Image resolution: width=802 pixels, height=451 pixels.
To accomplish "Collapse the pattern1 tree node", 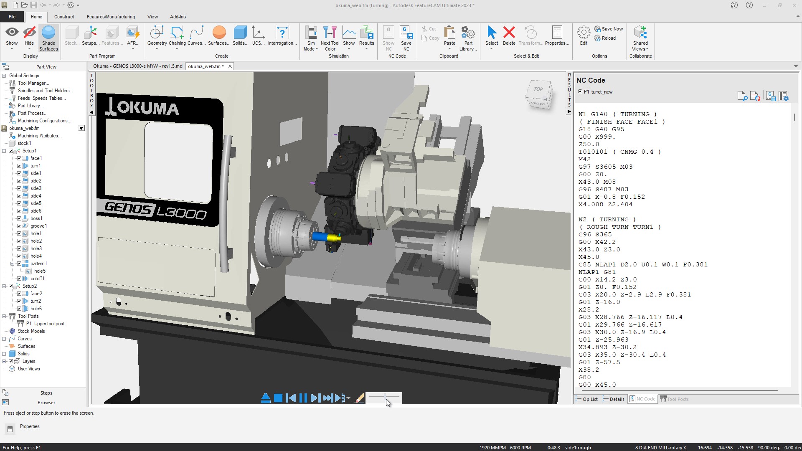I will 12,264.
